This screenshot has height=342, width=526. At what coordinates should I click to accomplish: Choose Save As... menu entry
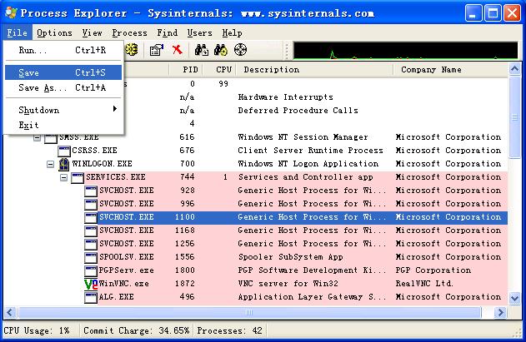click(63, 87)
